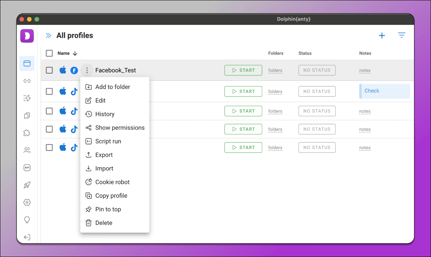Click START button in the Check row

point(243,91)
